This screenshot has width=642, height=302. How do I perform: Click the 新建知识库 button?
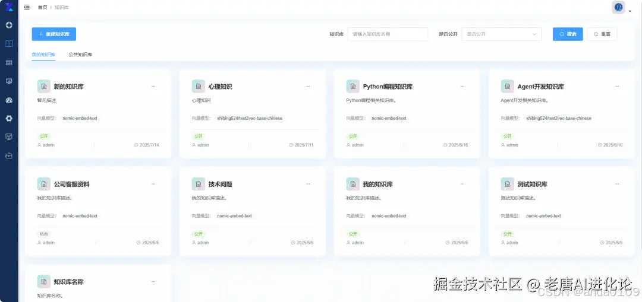tap(54, 34)
